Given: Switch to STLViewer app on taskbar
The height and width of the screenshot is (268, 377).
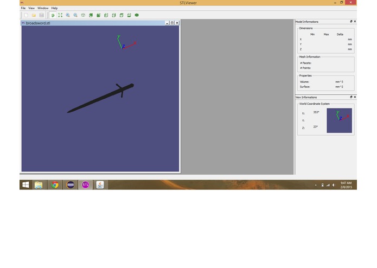Looking at the screenshot, I should click(x=85, y=185).
